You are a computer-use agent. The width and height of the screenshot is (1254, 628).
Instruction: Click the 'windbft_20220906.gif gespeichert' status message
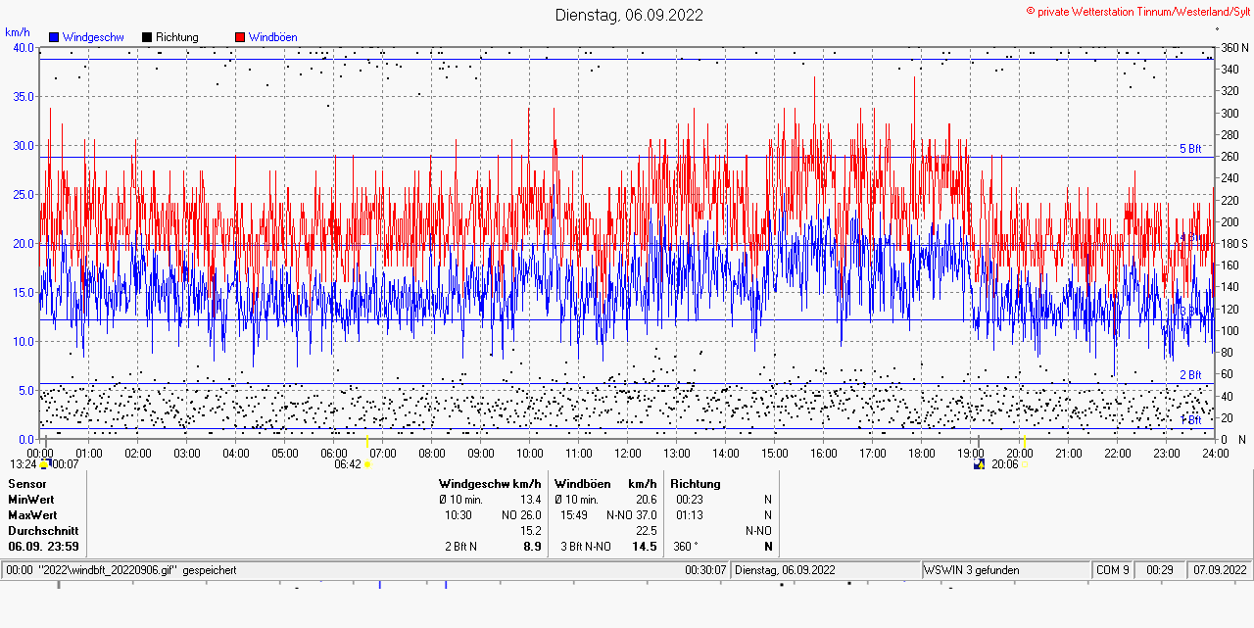click(121, 569)
